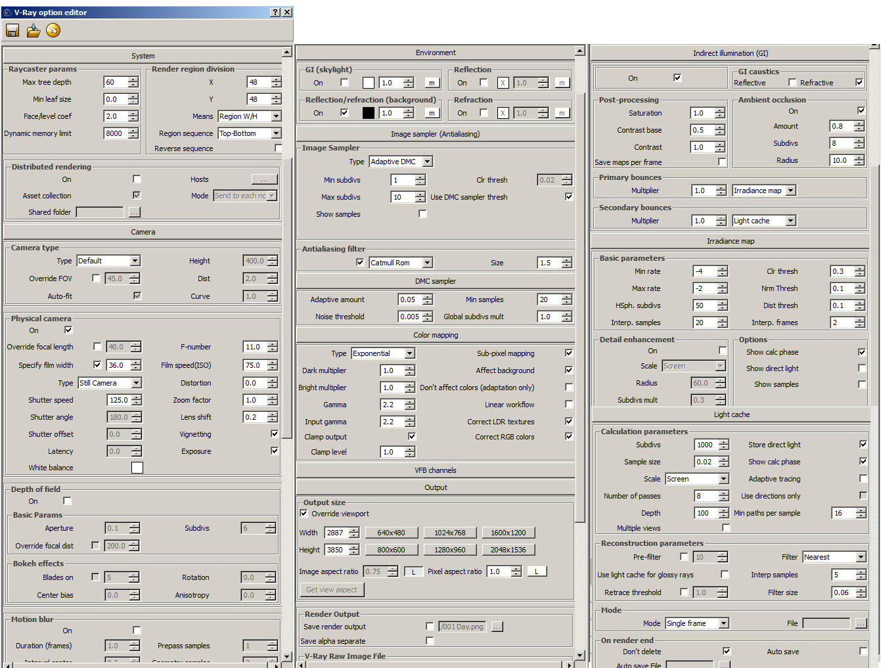This screenshot has width=881, height=668.
Task: Collapse the Camera rollout header
Action: 143,232
